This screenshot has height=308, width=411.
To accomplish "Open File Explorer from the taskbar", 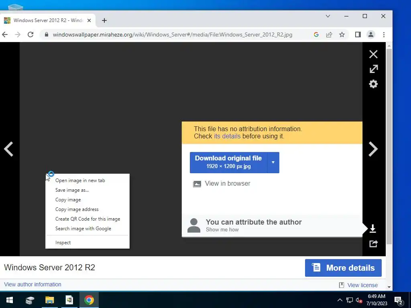I will pyautogui.click(x=49, y=300).
